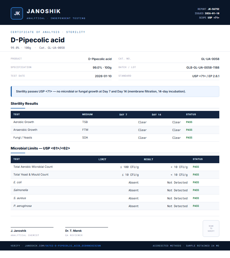Click Total Aerobic Microbial Count row label

33,167
